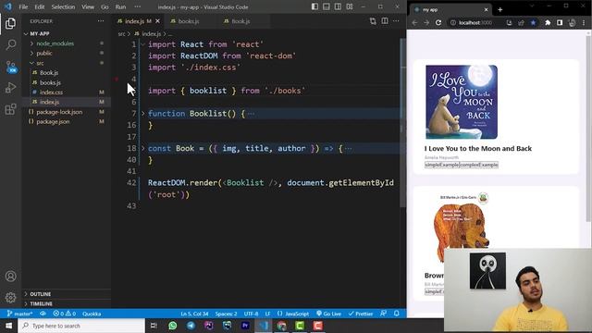This screenshot has height=333, width=592.
Task: Open books.js in the explorer
Action: pyautogui.click(x=50, y=82)
